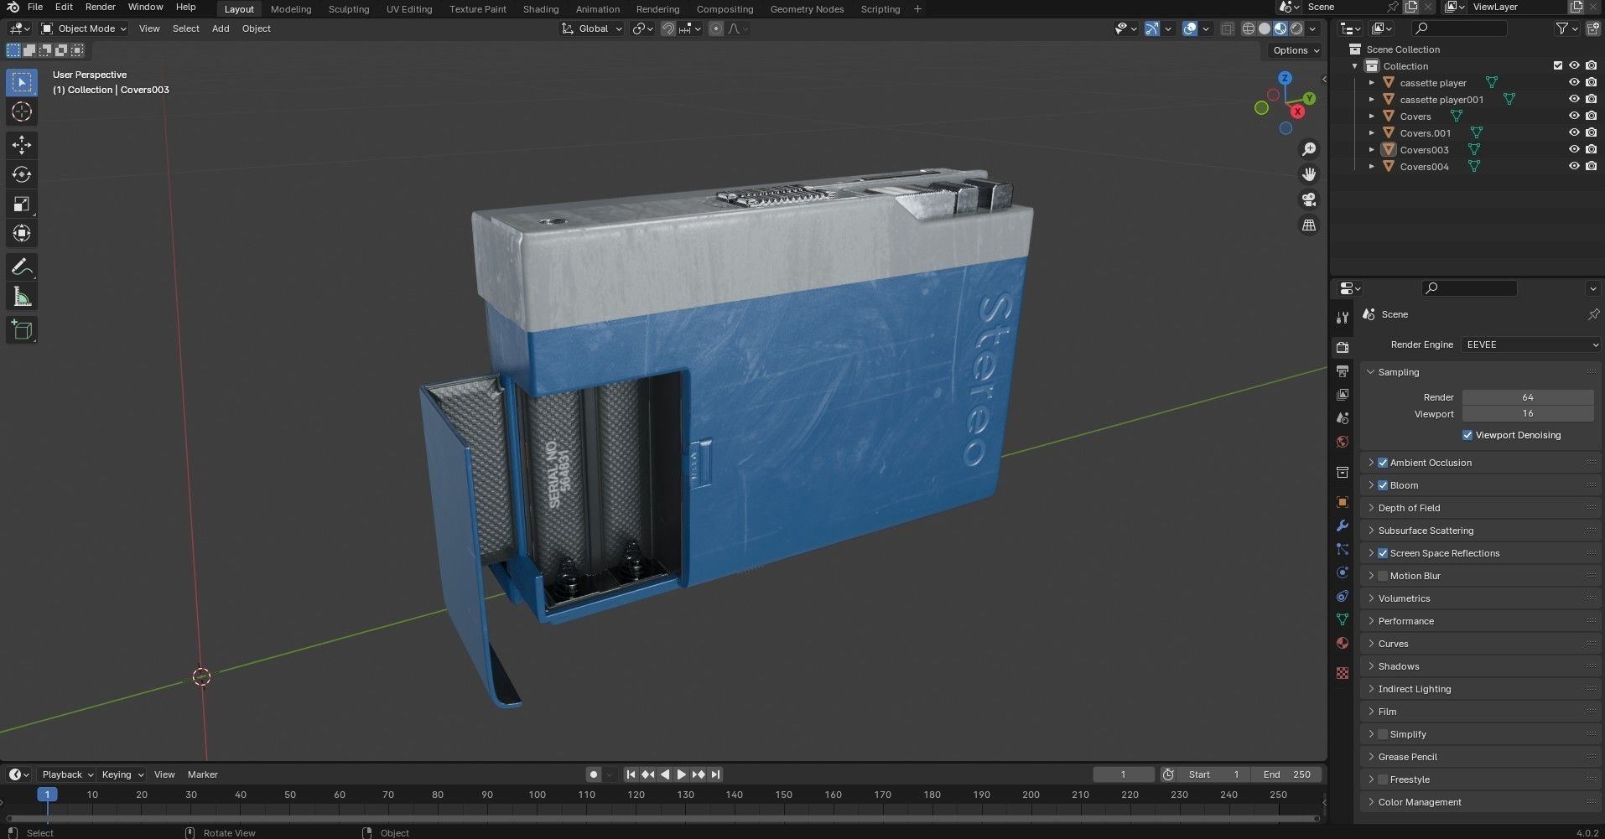Image resolution: width=1605 pixels, height=839 pixels.
Task: Switch to wireframe viewport shading
Action: pyautogui.click(x=1249, y=28)
